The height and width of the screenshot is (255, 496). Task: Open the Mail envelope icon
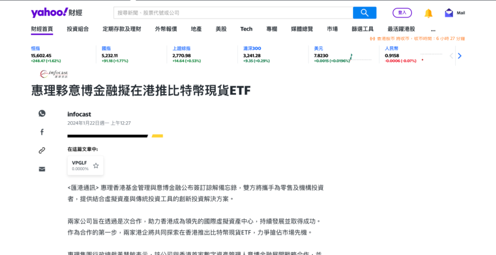[449, 13]
